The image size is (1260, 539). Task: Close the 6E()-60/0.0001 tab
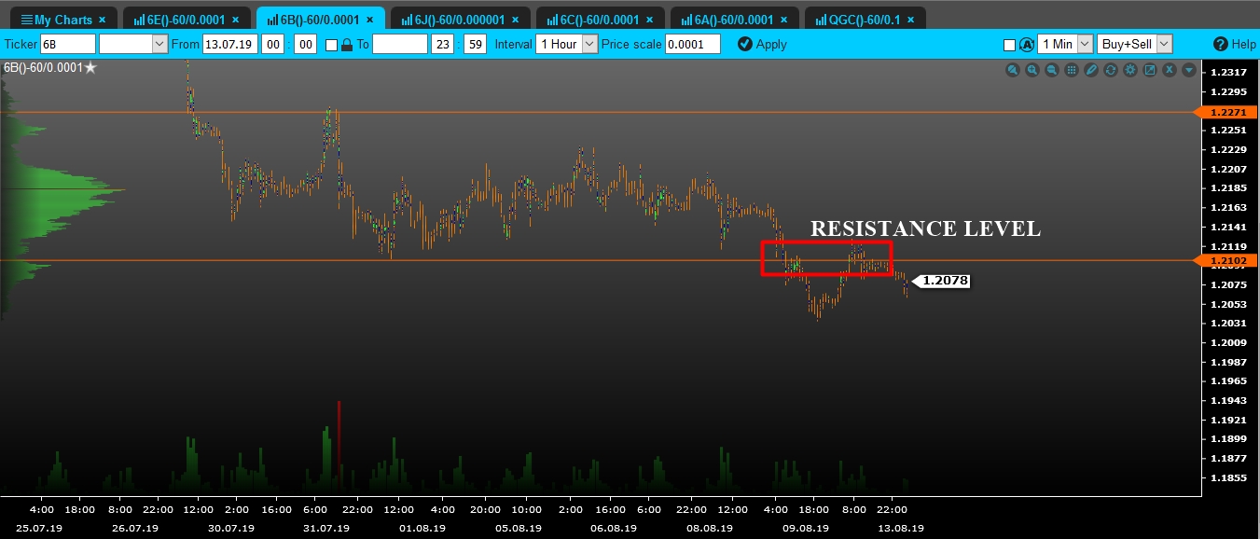(236, 19)
